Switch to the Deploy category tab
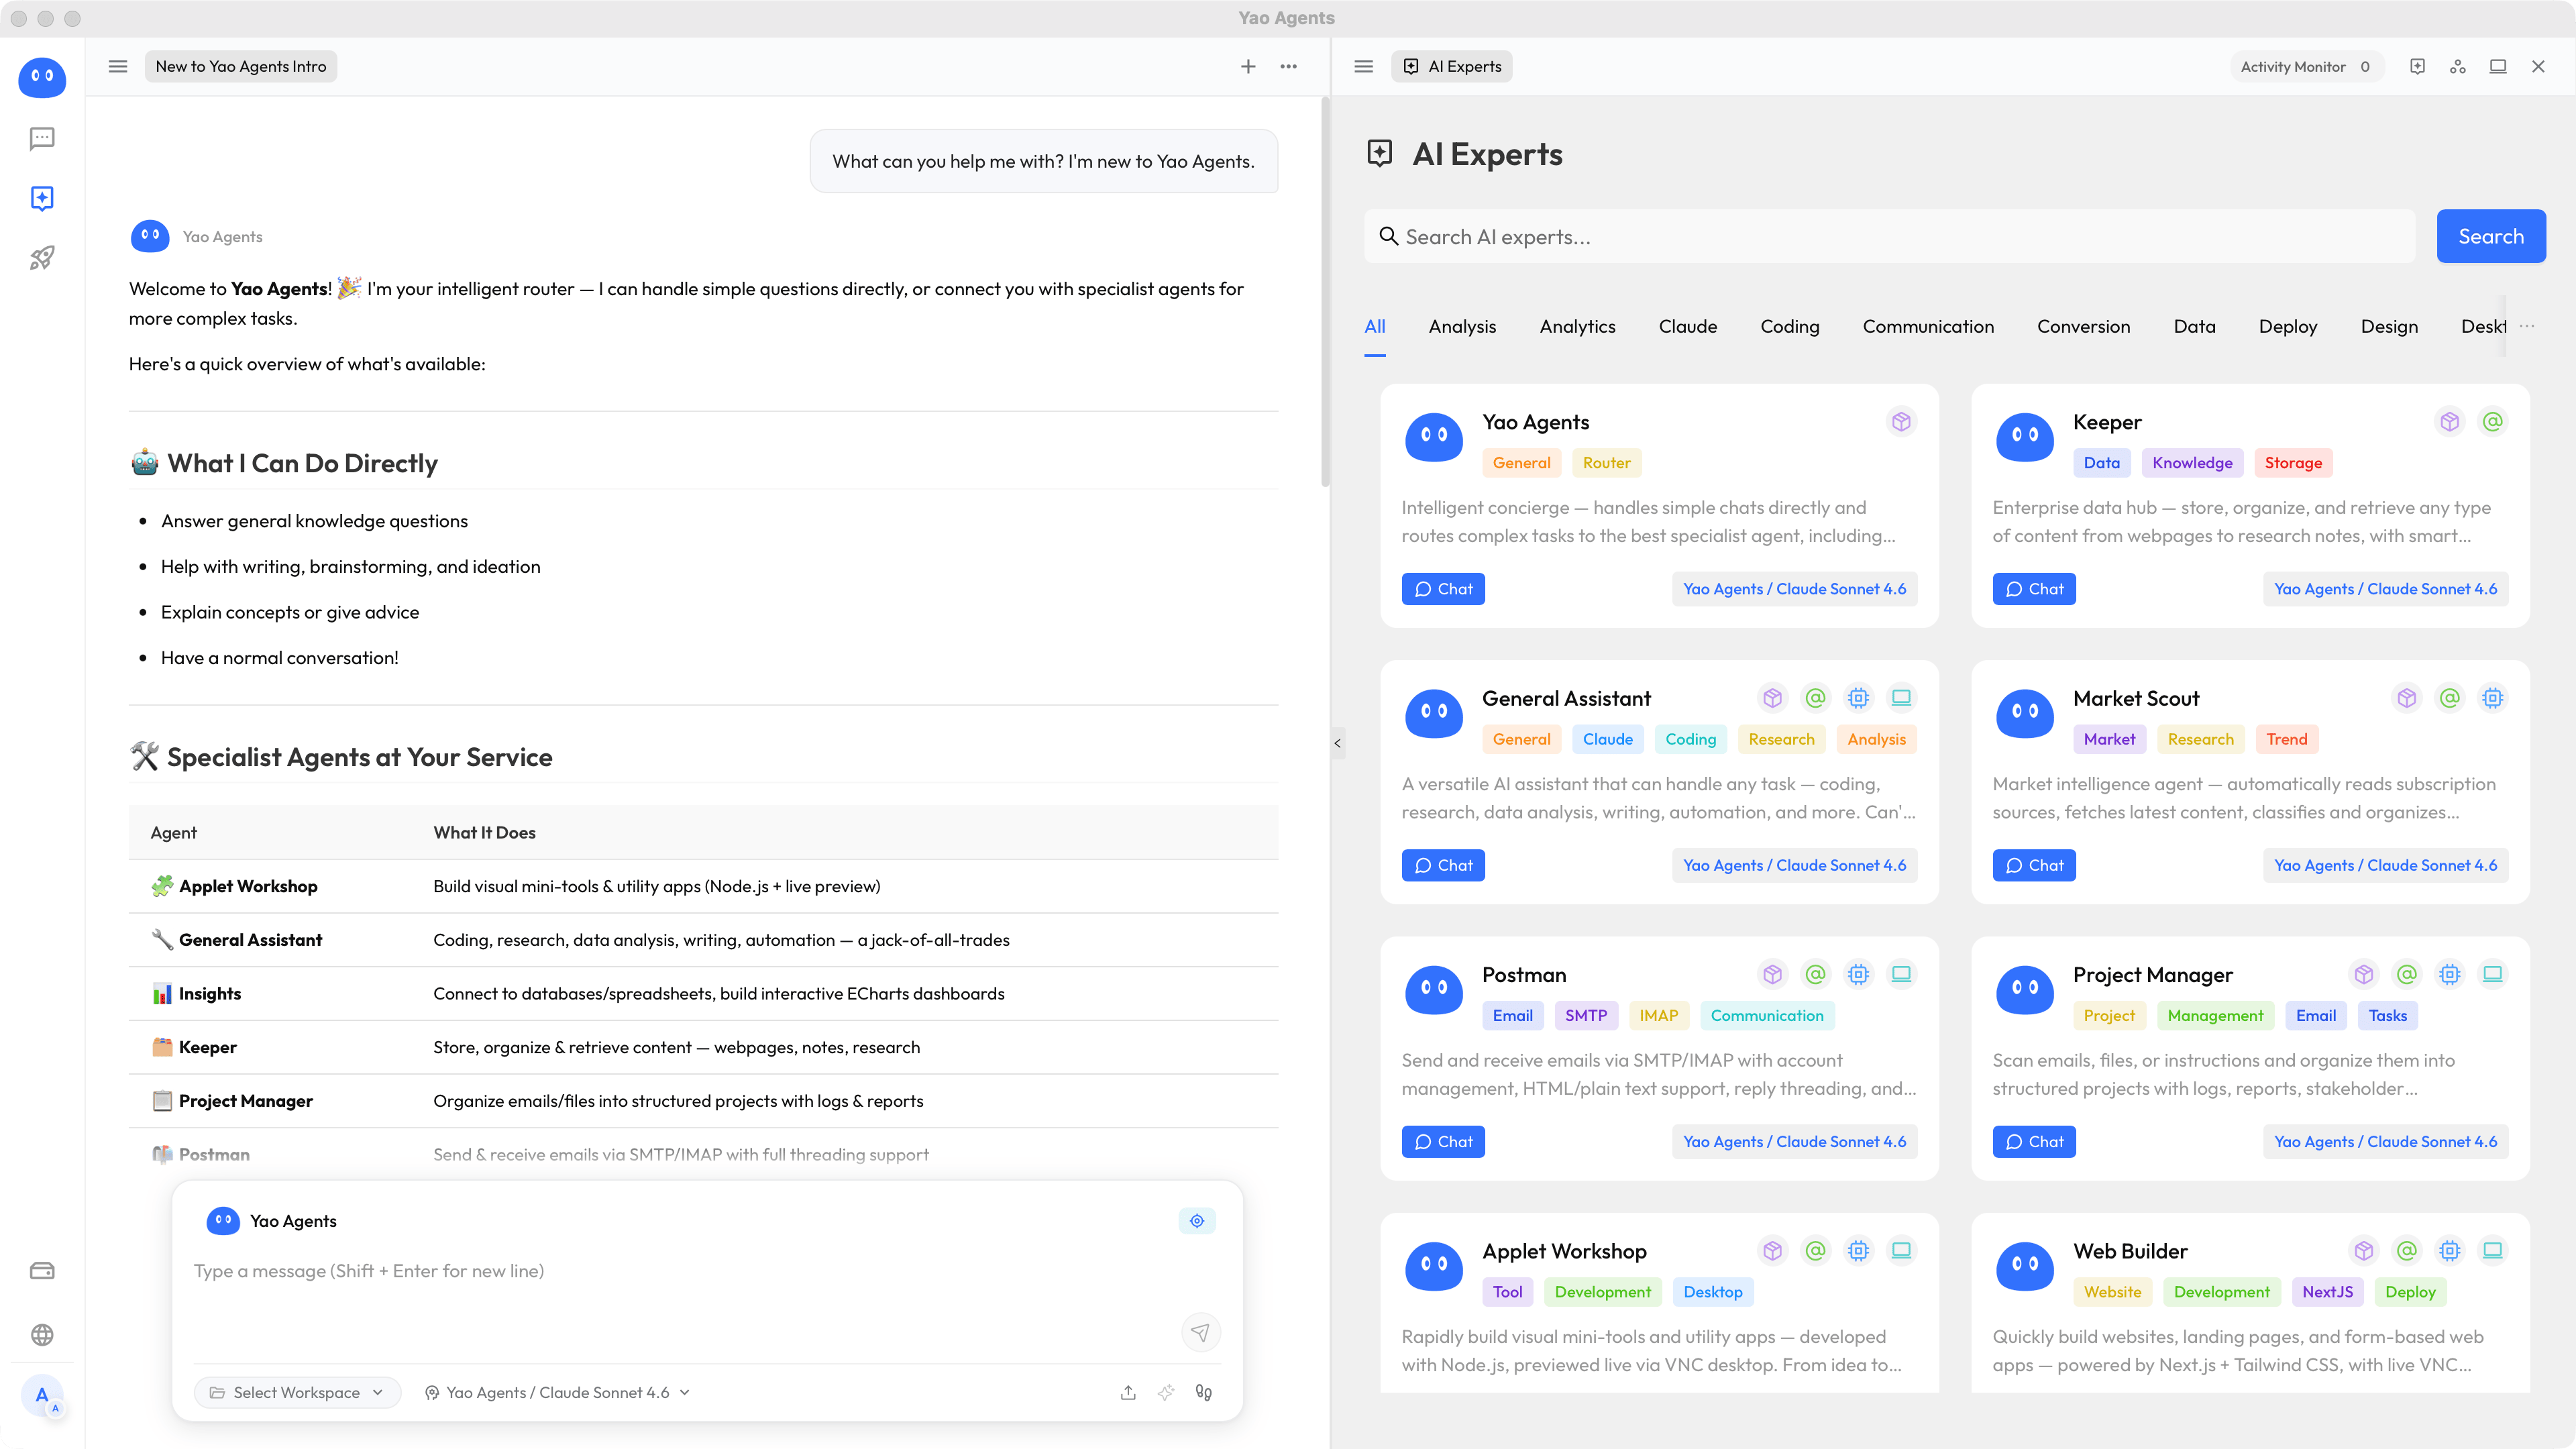This screenshot has height=1449, width=2576. point(2288,326)
